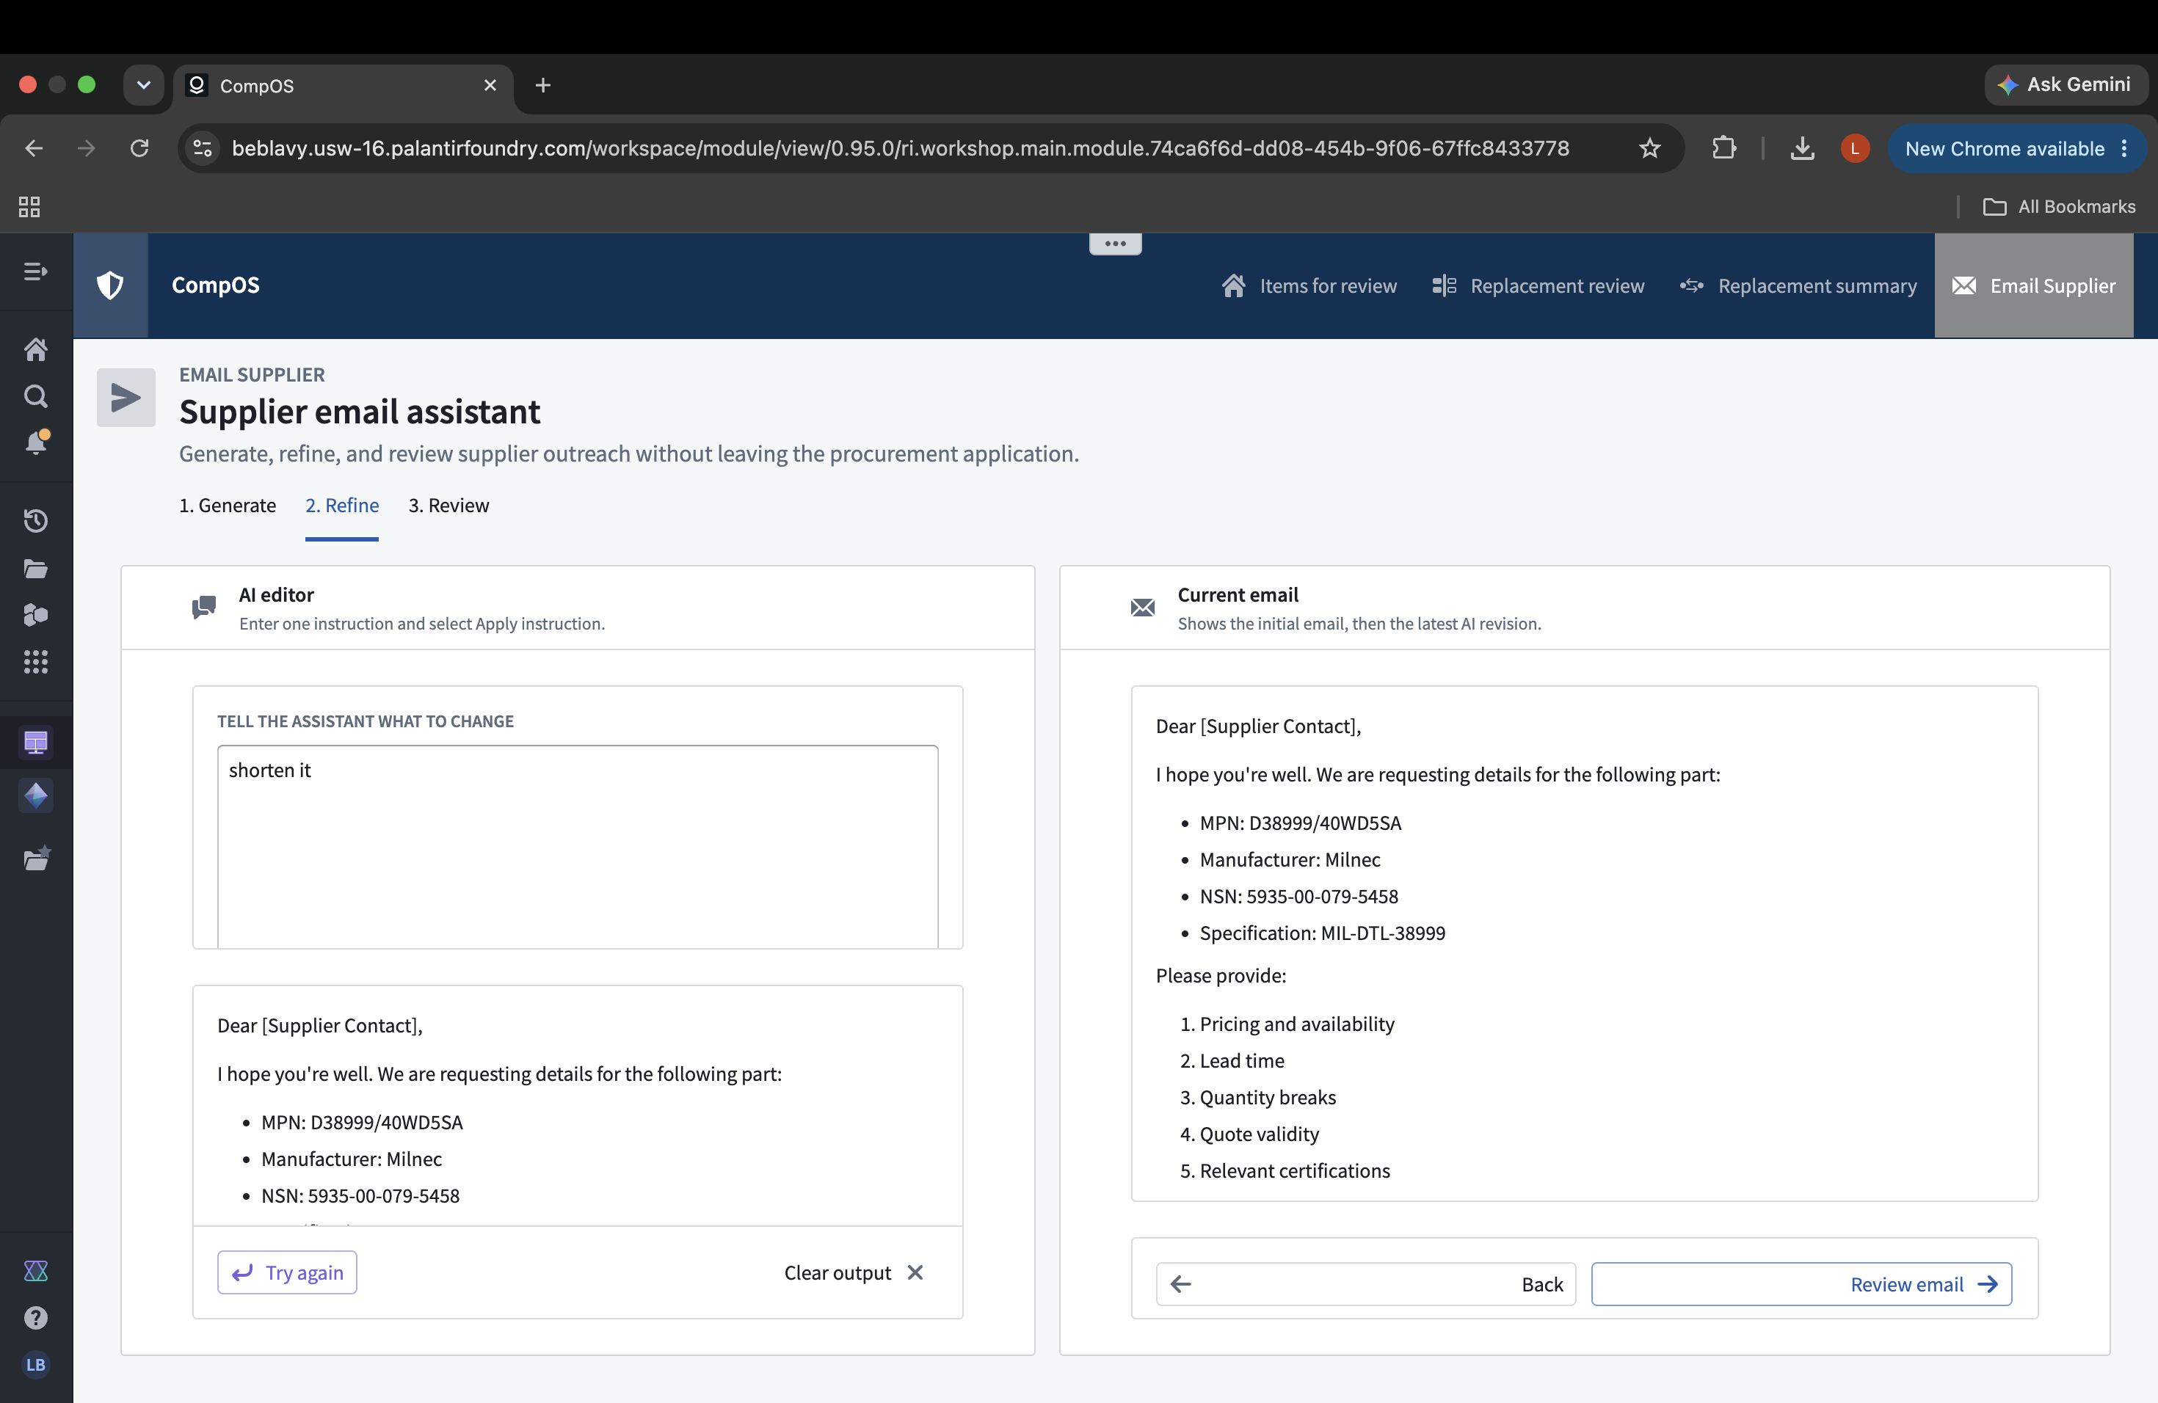
Task: Go to Foundry home in sidebar
Action: [x=35, y=349]
